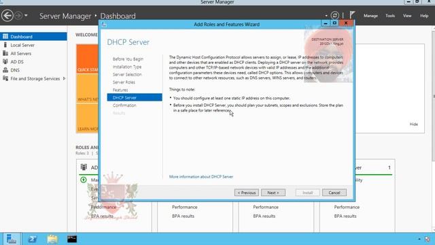Minimize the Add Roles and Features Wizard
This screenshot has width=435, height=245.
coord(325,23)
